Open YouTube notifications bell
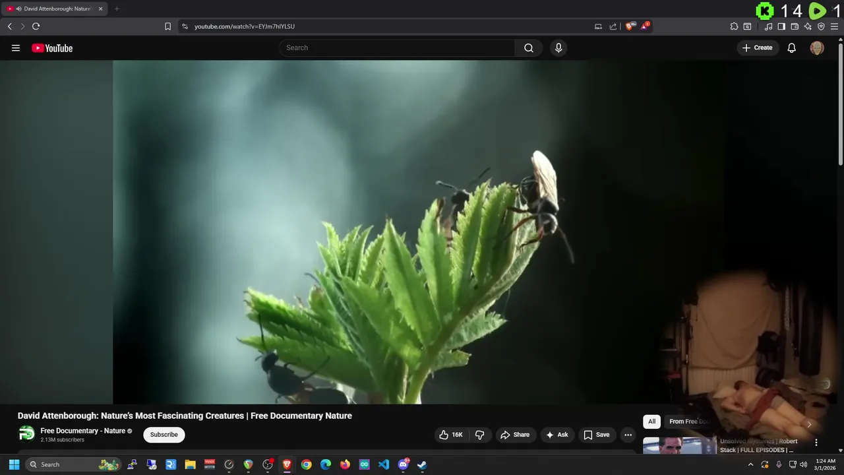This screenshot has width=844, height=475. [x=792, y=48]
